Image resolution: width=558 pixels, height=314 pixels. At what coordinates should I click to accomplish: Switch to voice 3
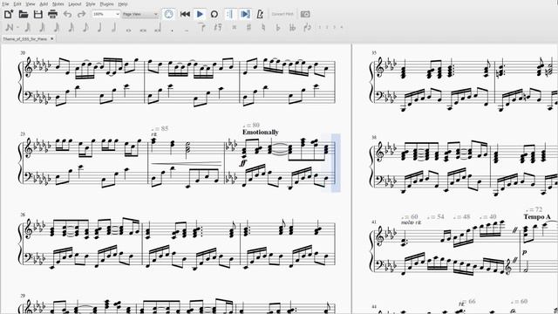coord(335,27)
